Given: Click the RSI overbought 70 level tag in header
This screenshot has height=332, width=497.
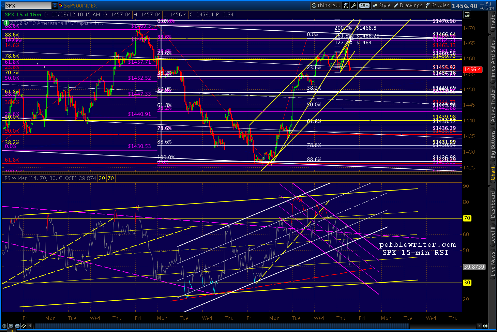Looking at the screenshot, I should [111, 178].
